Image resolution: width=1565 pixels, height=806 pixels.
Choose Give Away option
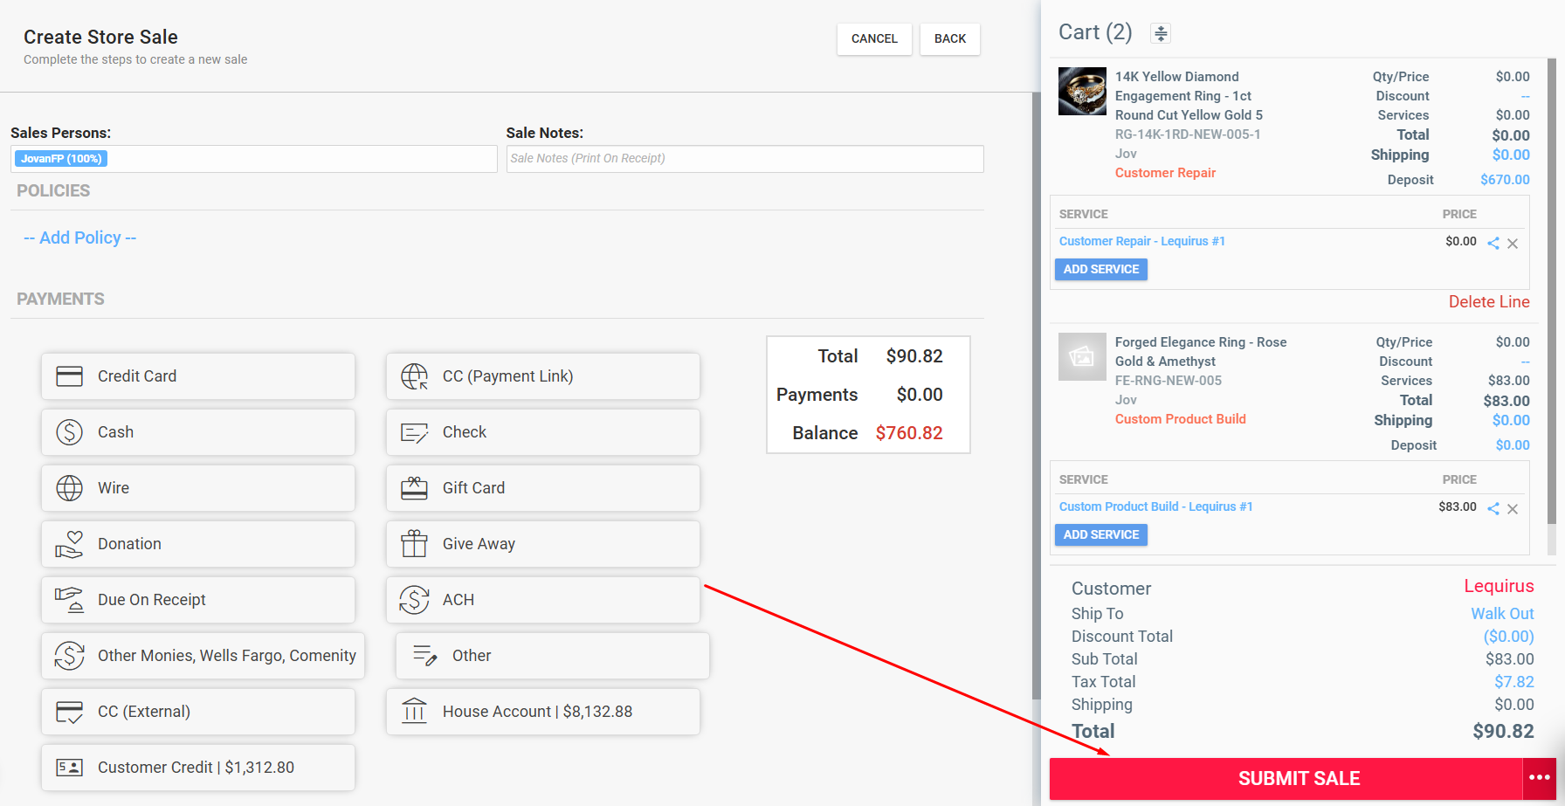coord(543,544)
